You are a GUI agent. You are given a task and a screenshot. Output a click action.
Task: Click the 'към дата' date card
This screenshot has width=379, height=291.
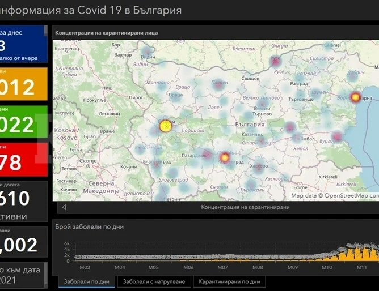click(x=23, y=275)
